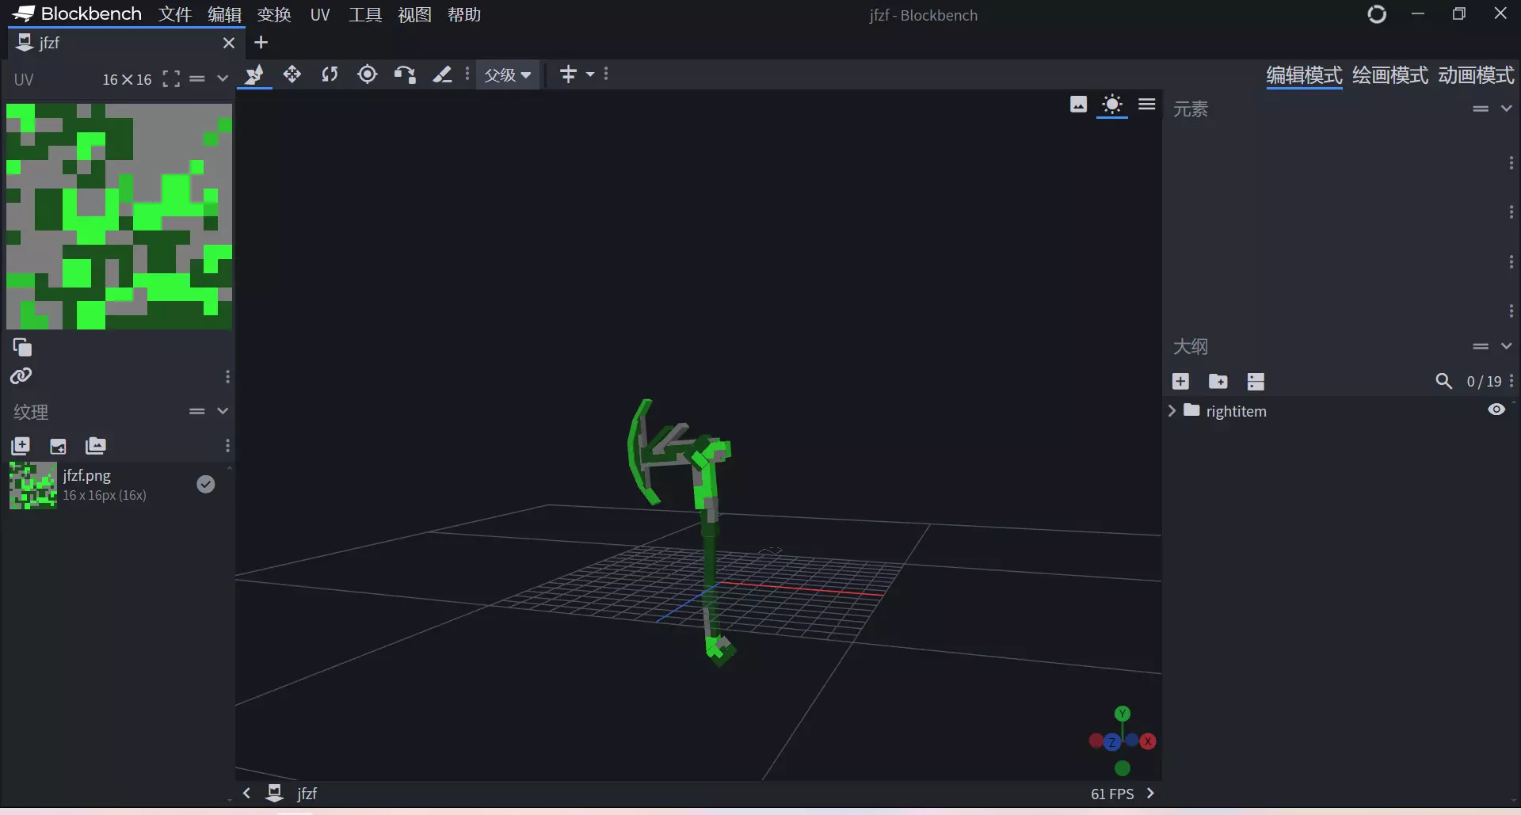Viewport: 1521px width, 815px height.
Task: Select the Pivot tool target icon
Action: [x=368, y=74]
